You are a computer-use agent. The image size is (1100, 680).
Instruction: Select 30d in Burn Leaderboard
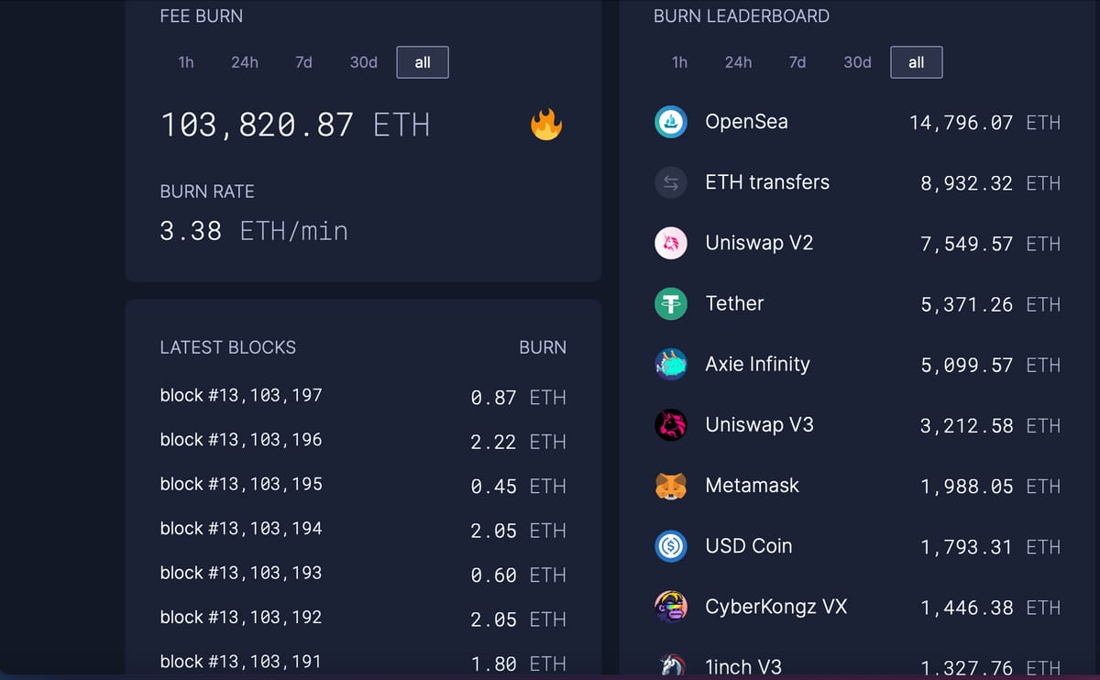857,62
